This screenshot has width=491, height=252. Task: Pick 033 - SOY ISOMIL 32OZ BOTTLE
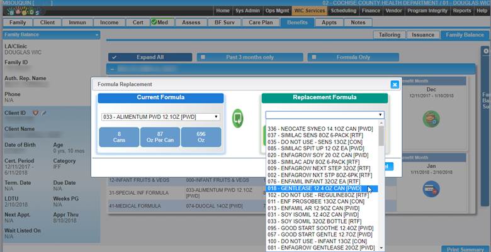322,221
